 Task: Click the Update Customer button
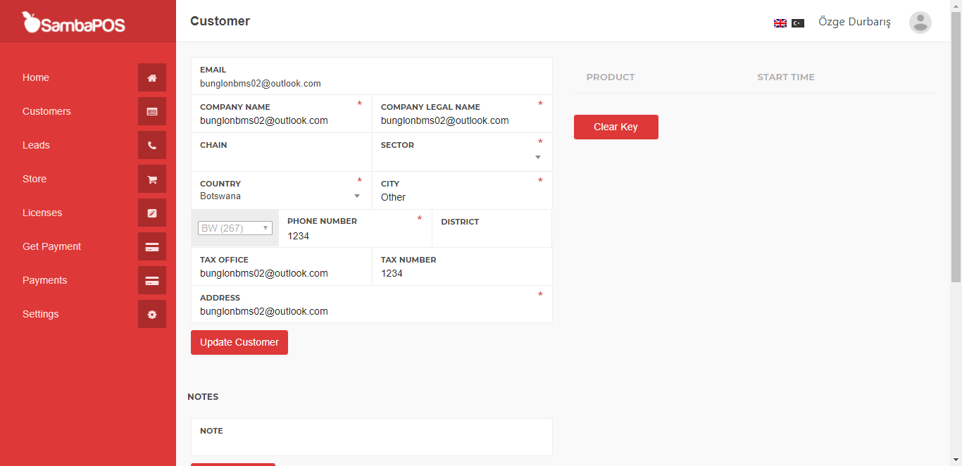click(x=239, y=342)
